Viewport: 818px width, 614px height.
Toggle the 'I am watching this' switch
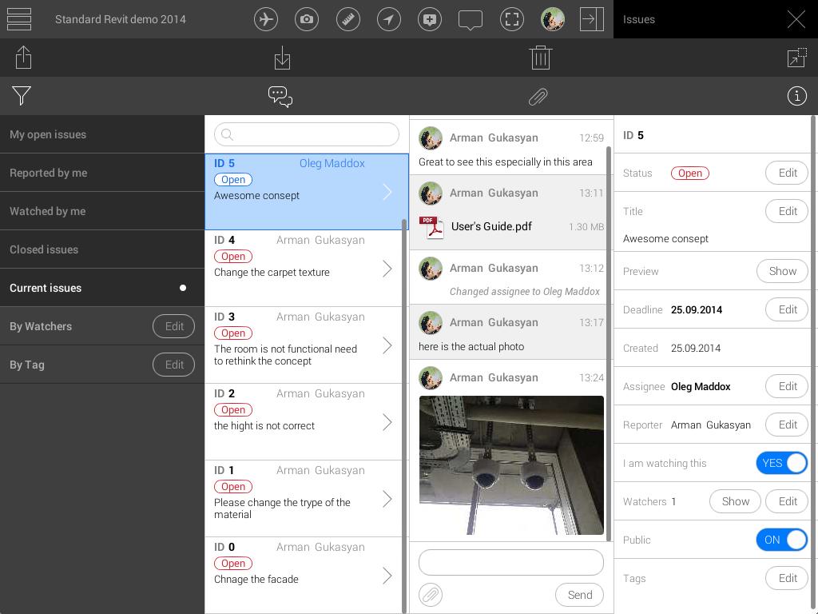tap(781, 463)
